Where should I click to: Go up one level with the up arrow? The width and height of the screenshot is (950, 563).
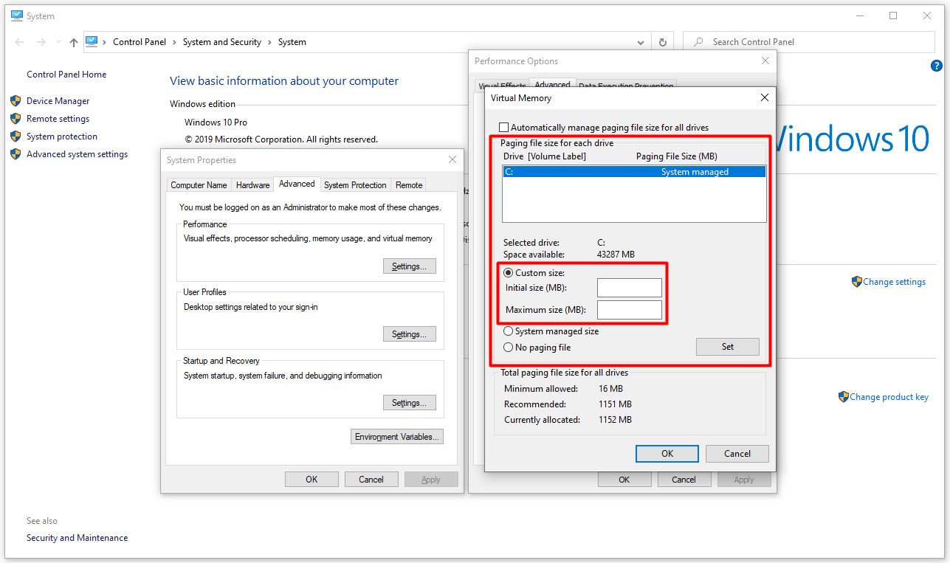pos(73,42)
